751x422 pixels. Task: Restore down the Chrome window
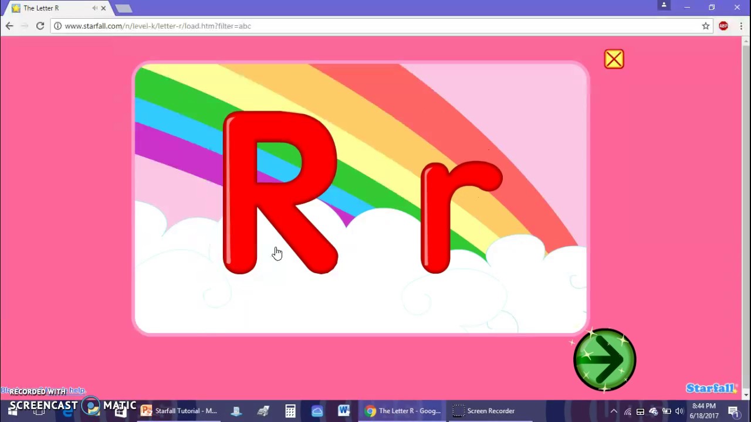pos(712,7)
